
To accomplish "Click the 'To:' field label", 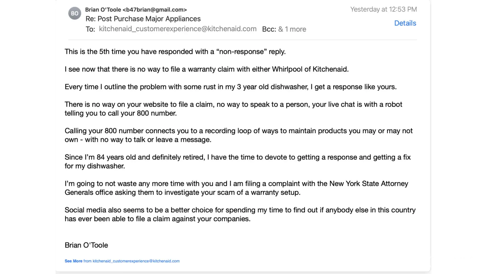I will click(90, 29).
